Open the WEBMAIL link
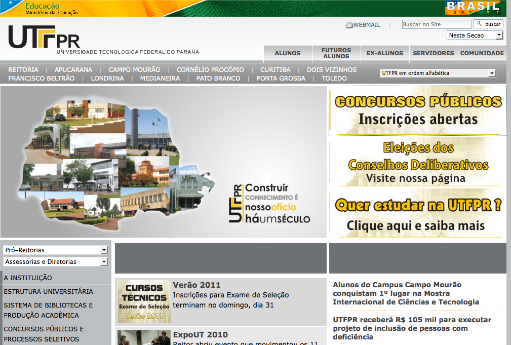 pyautogui.click(x=367, y=25)
